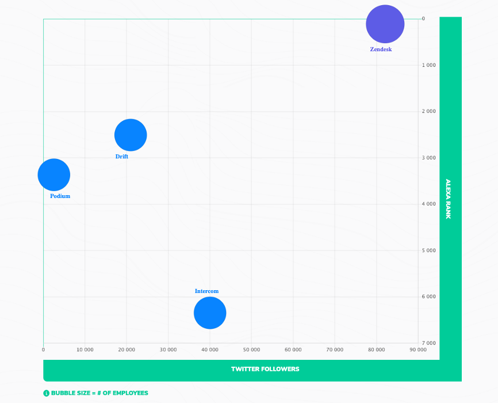The width and height of the screenshot is (498, 403).
Task: Click the 1 000 tick on Alexa Rank axis
Action: 428,66
